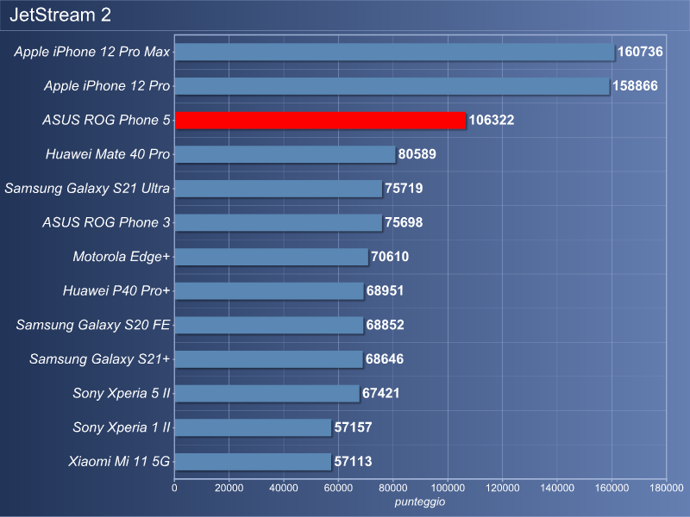Click the red ASUS ROG Phone 5 bar
This screenshot has height=517, width=690.
(x=320, y=121)
